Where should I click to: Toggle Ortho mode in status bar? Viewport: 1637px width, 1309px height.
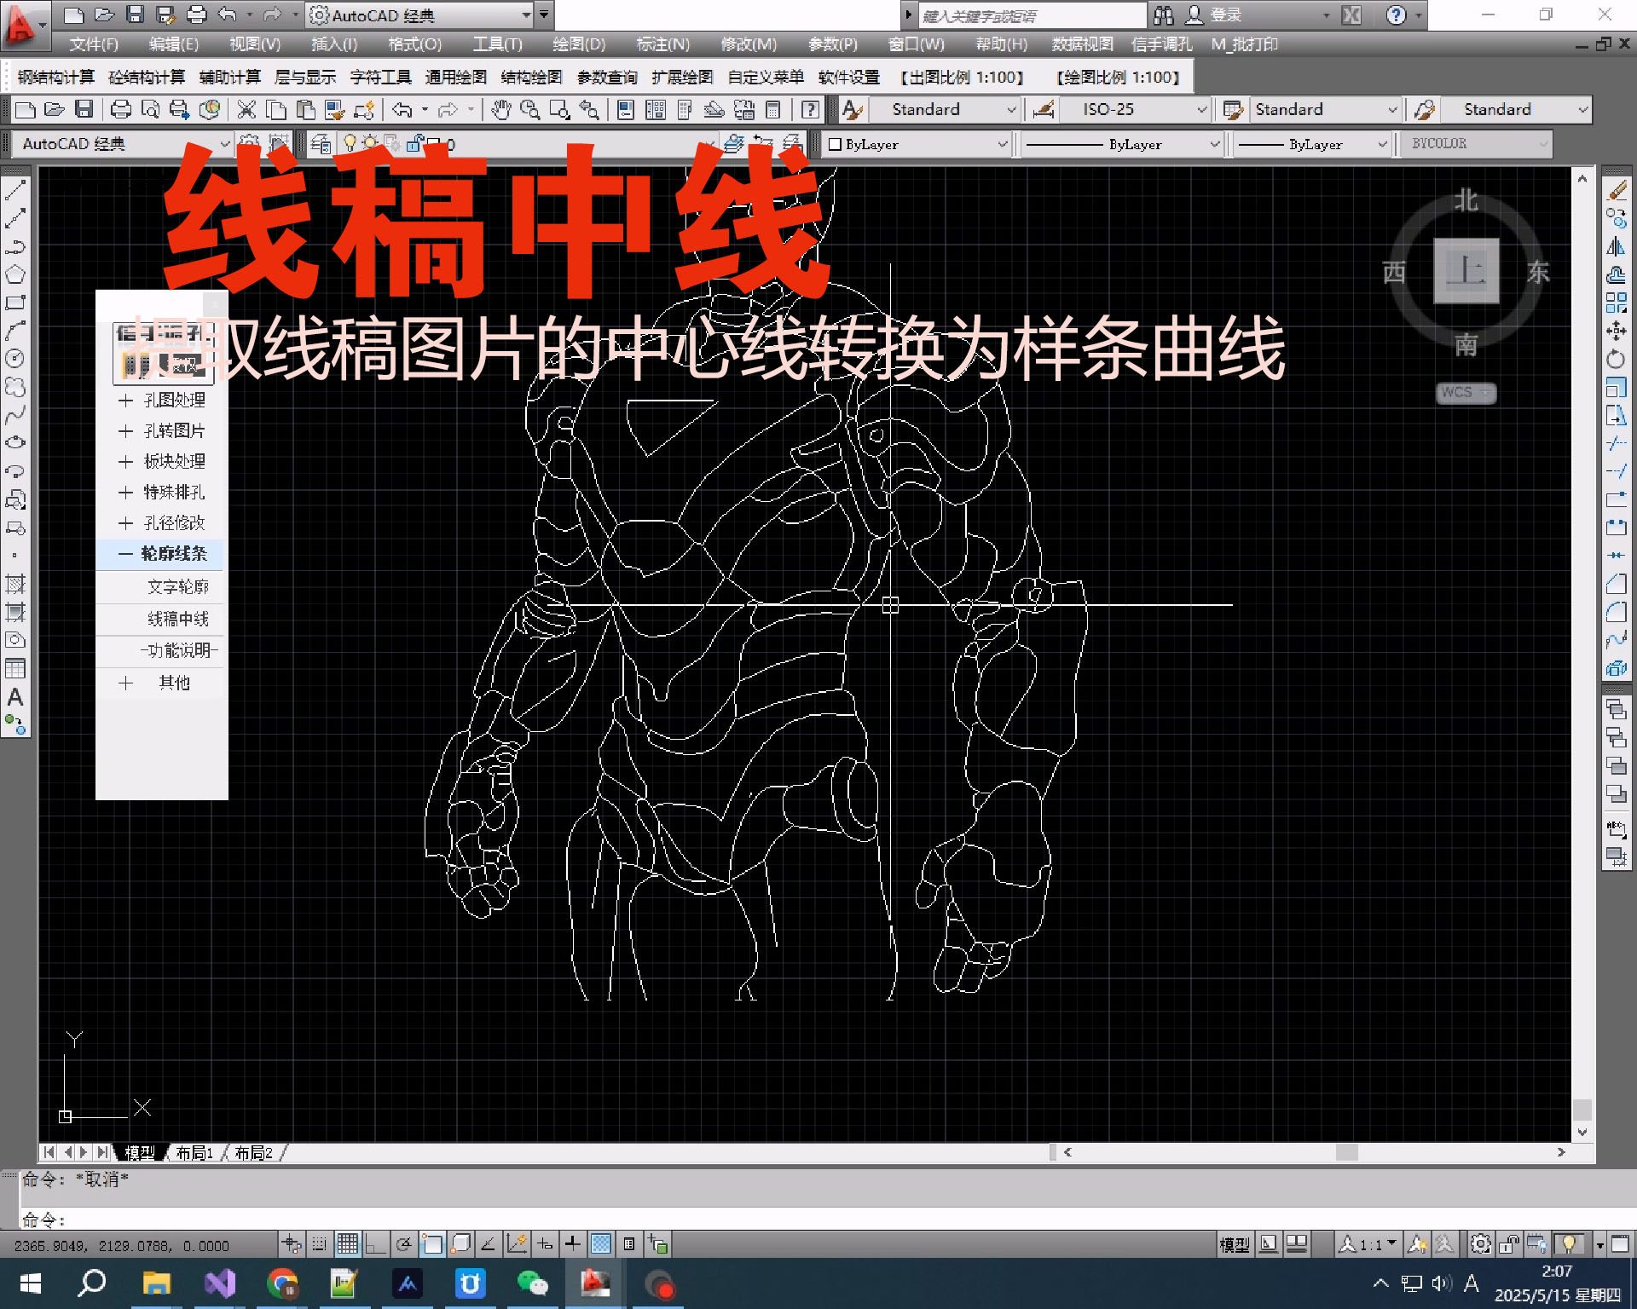click(376, 1244)
